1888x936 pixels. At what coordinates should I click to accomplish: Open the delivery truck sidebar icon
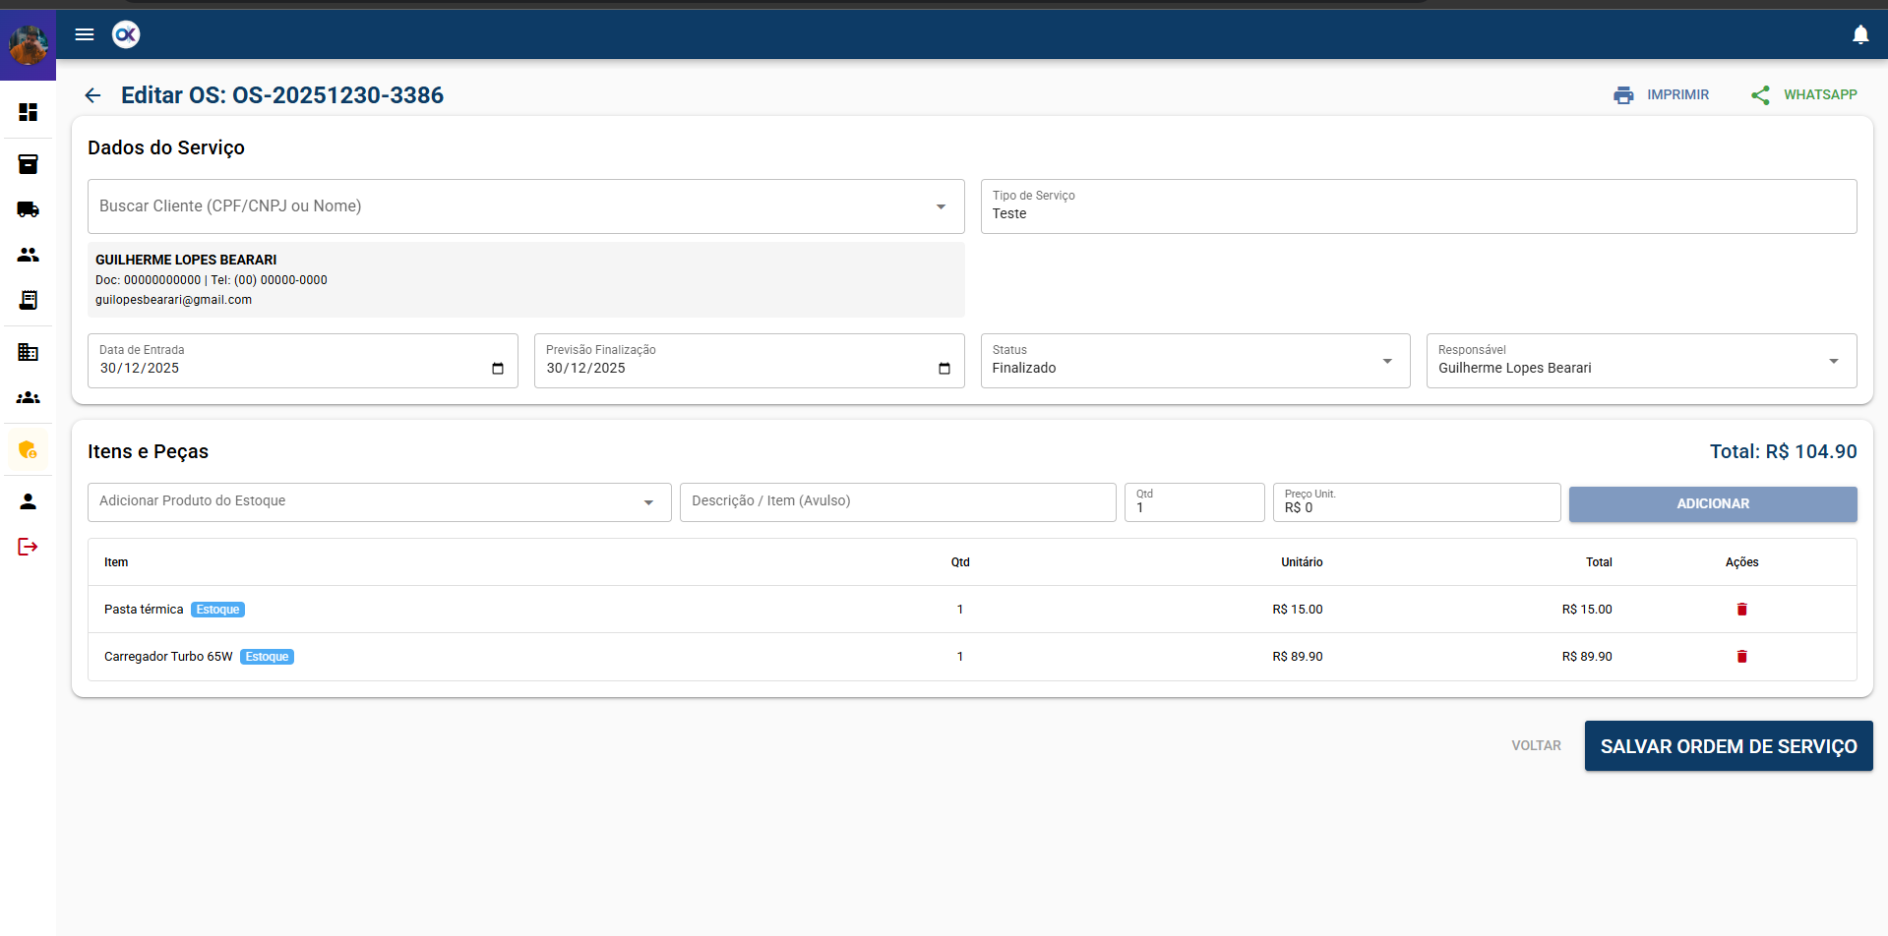28,209
